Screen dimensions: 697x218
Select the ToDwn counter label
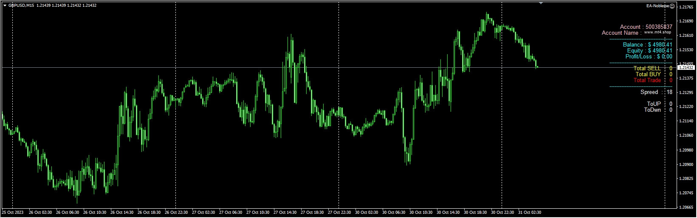click(652, 110)
